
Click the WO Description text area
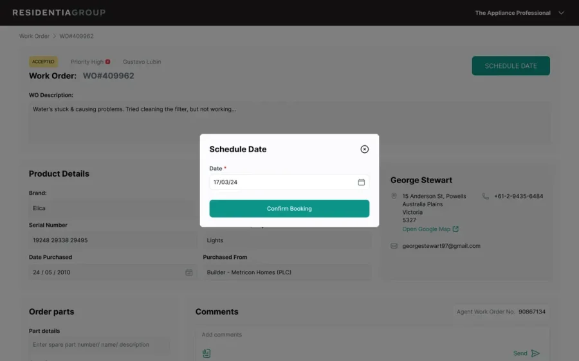(x=289, y=123)
